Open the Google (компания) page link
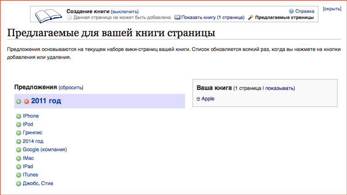The height and width of the screenshot is (195, 347). tap(45, 150)
